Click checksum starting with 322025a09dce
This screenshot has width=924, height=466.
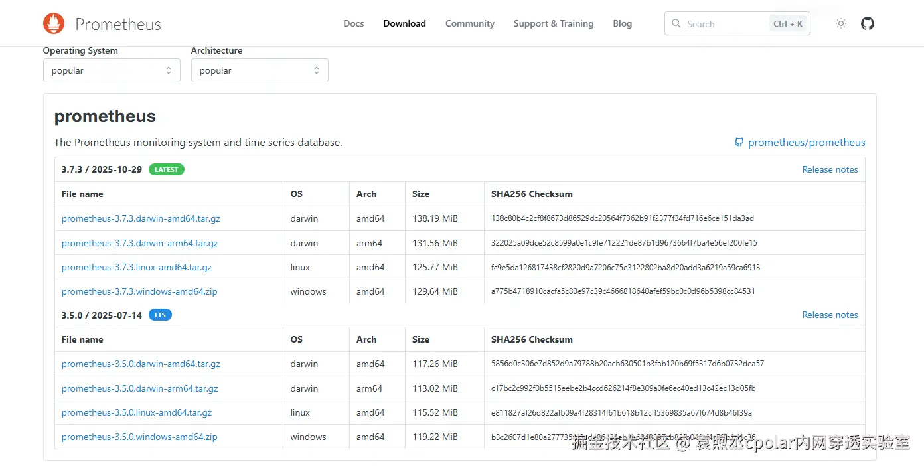point(624,243)
